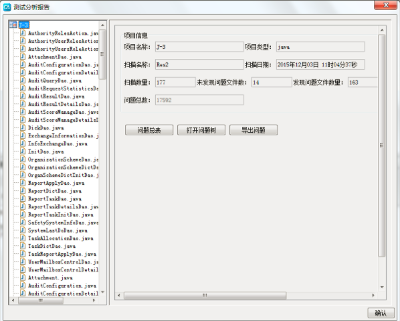Click the details panel down scroll arrow
Viewport: 400px width, 321px height.
click(382, 287)
